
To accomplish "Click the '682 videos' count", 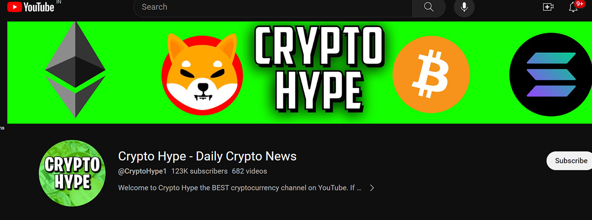I will tap(249, 171).
